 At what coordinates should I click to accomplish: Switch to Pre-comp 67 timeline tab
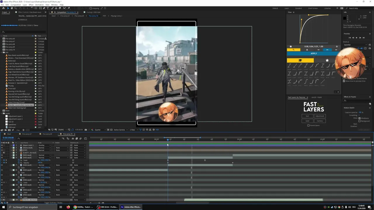point(27,134)
